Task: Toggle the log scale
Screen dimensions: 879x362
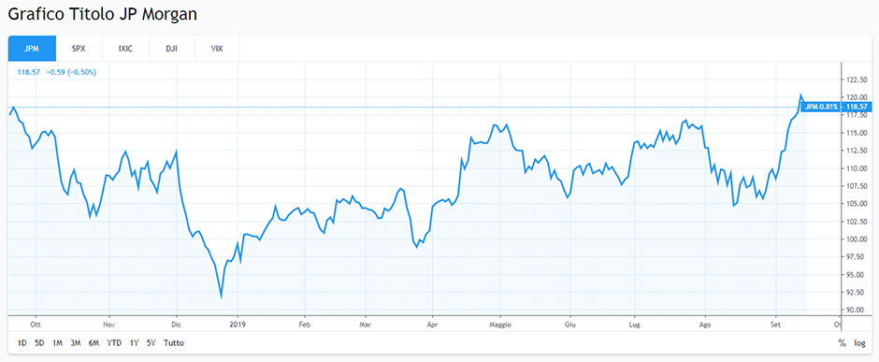Action: coord(859,343)
